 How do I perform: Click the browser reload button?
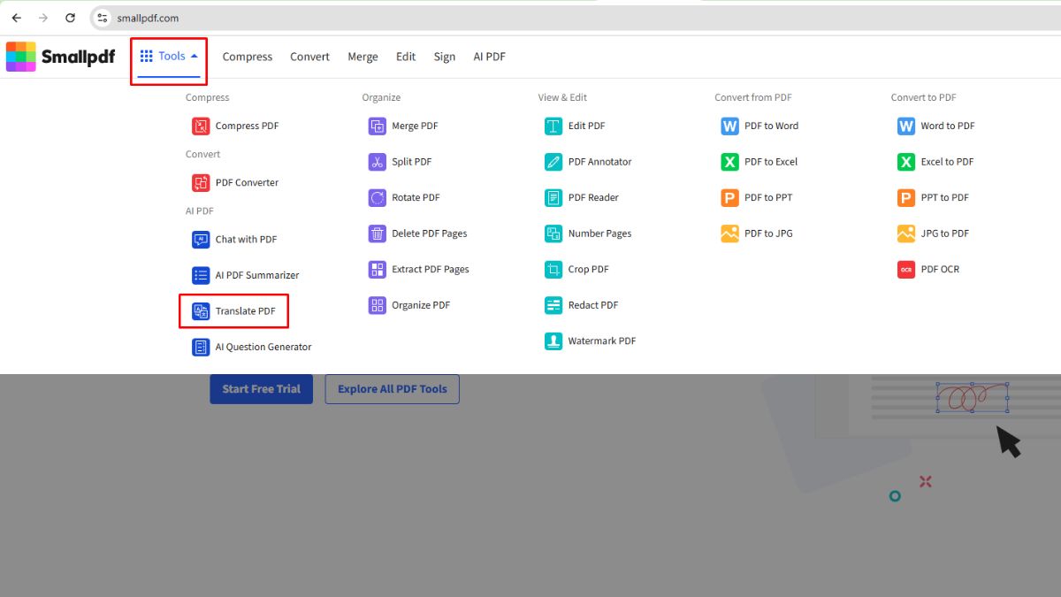click(x=70, y=18)
